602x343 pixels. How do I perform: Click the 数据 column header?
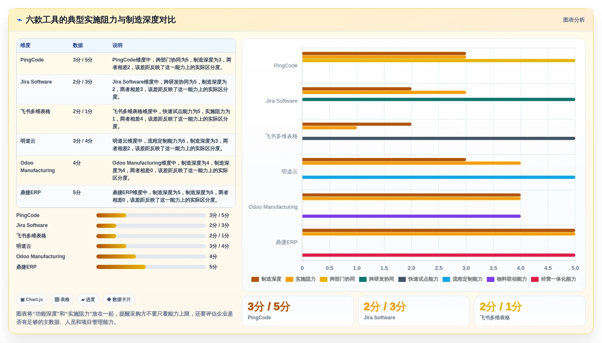[78, 46]
